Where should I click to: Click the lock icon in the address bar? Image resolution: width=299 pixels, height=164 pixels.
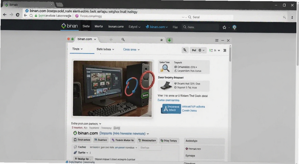pos(36,16)
